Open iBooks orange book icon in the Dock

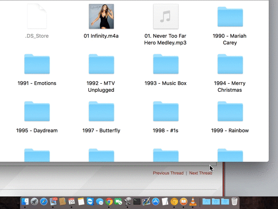[183, 201]
